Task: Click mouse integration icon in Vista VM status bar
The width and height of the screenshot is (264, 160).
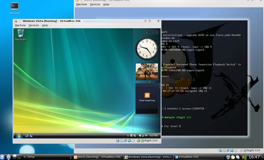Action: coord(139,141)
